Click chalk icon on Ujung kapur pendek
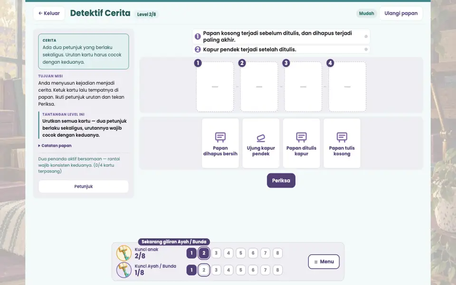The height and width of the screenshot is (285, 456). [x=261, y=138]
